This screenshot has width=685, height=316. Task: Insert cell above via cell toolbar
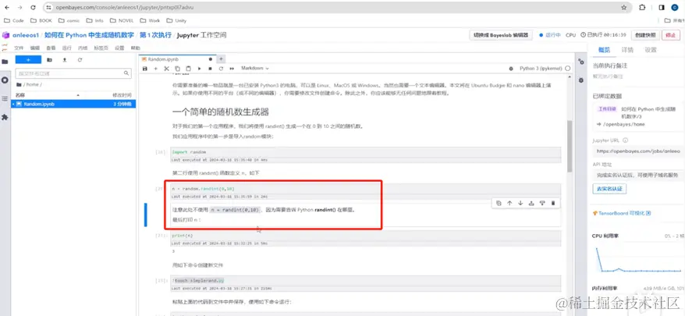click(531, 203)
